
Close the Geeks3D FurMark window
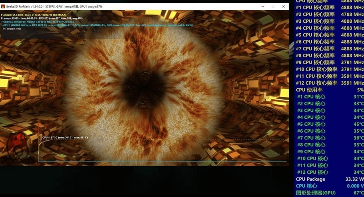pyautogui.click(x=283, y=6)
